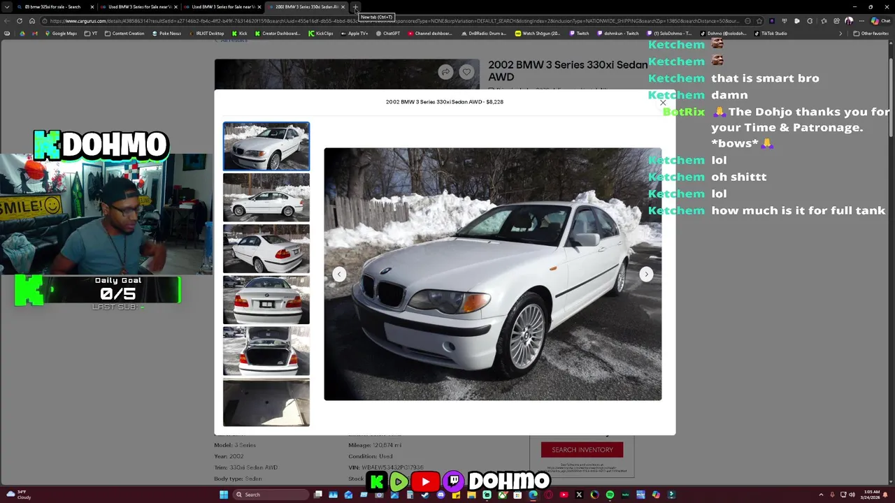The image size is (895, 503).
Task: Click the Windows taskbar Search box
Action: point(271,495)
